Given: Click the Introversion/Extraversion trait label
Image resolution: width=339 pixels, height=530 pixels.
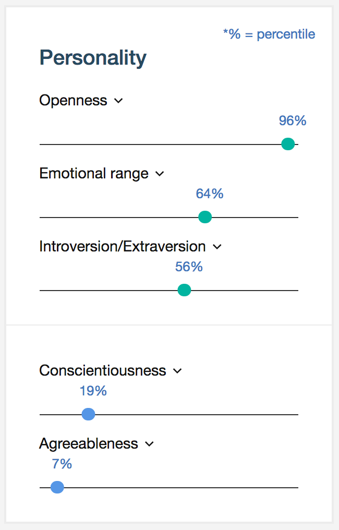Looking at the screenshot, I should 123,246.
